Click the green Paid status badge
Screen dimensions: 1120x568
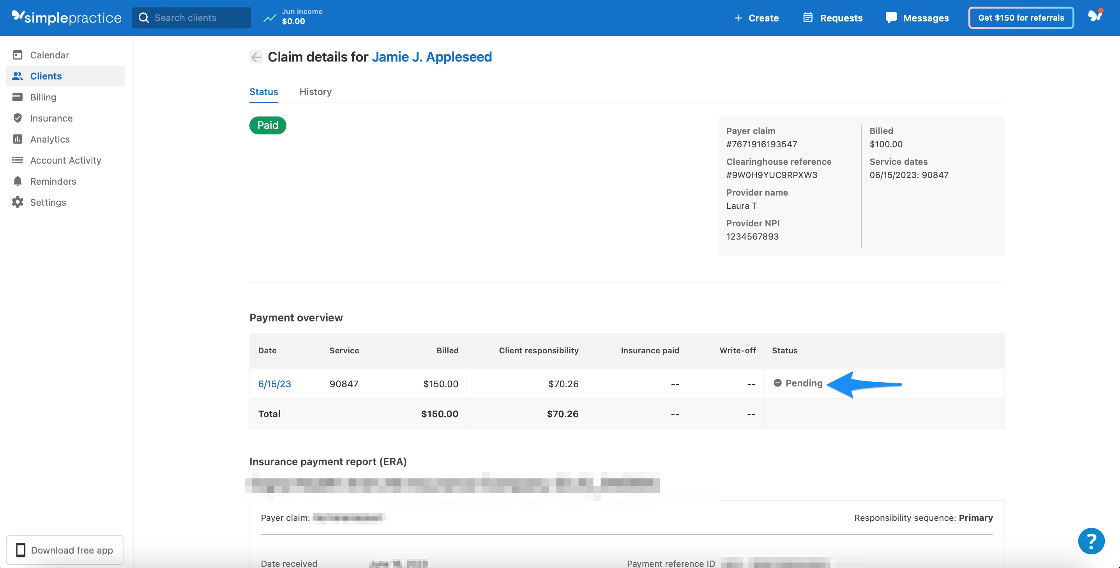pyautogui.click(x=267, y=125)
